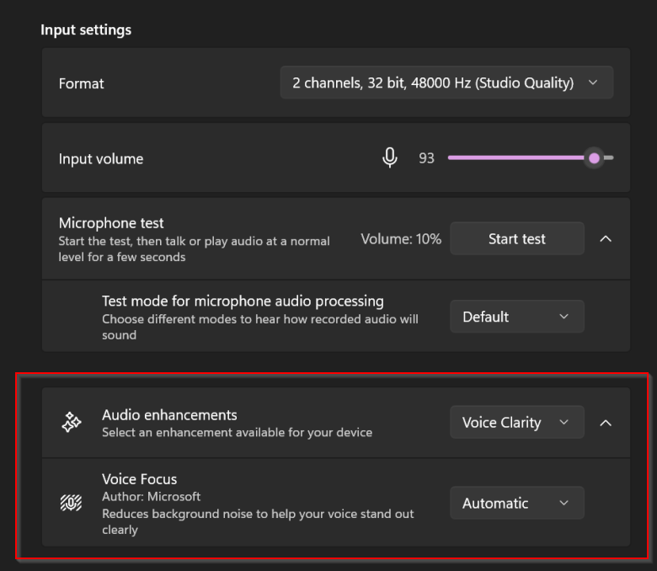The width and height of the screenshot is (657, 571).
Task: Click the Input volume label
Action: point(101,159)
